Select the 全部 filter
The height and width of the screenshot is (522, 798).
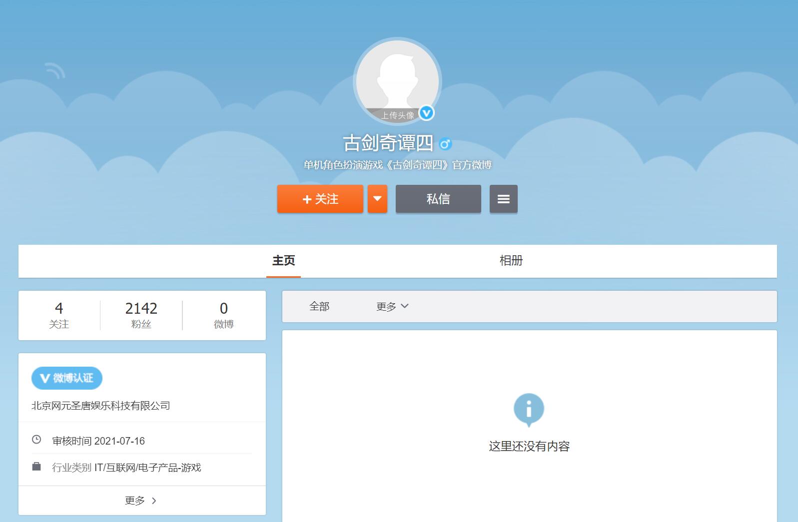[x=319, y=306]
